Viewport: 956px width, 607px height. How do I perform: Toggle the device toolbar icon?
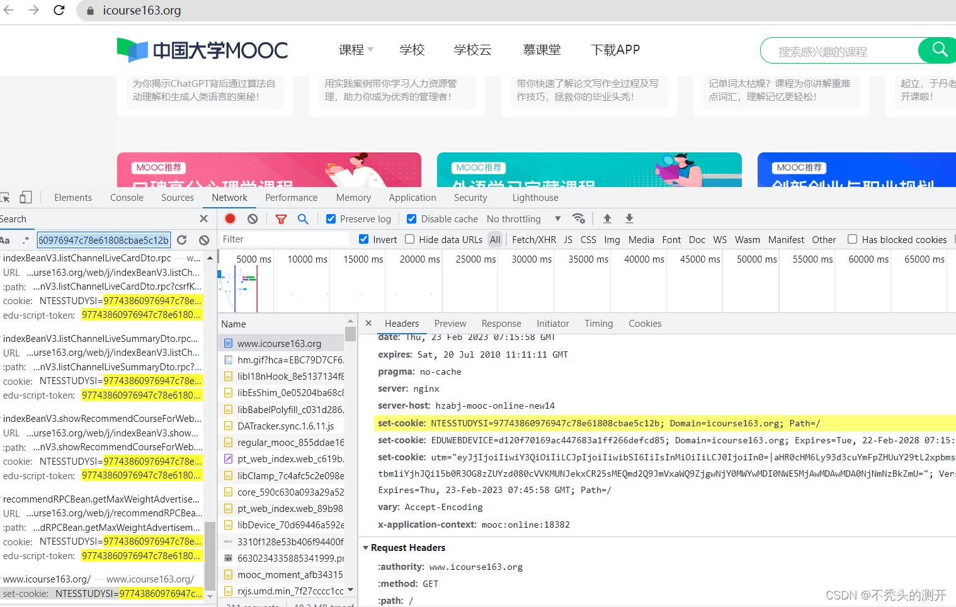coord(25,197)
